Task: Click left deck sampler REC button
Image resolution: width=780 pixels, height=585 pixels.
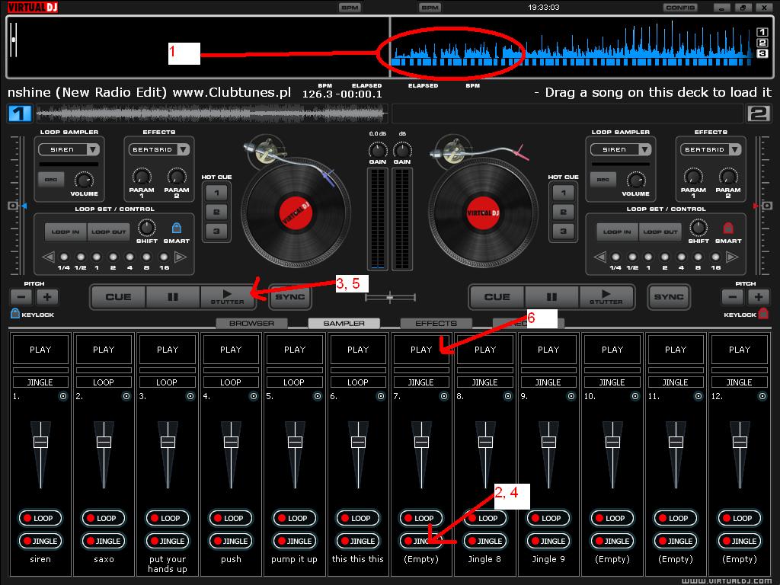Action: [x=51, y=180]
